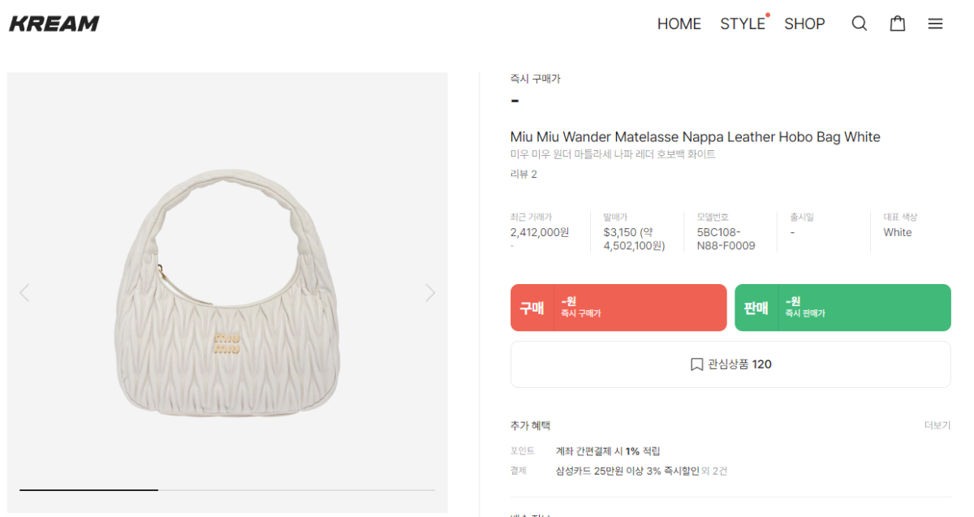The width and height of the screenshot is (974, 517).
Task: Expand the 외 2건 payment offers
Action: 715,471
